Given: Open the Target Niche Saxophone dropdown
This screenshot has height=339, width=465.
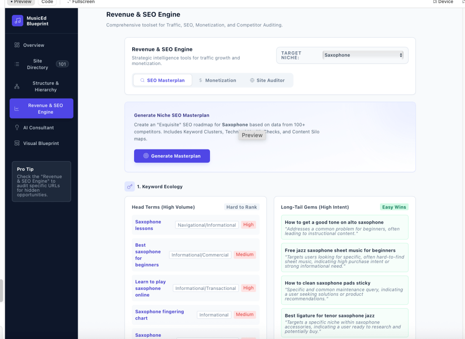Looking at the screenshot, I should pos(363,55).
